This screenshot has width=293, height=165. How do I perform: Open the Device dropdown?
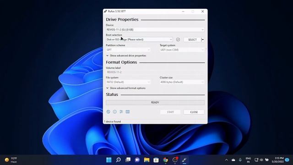pyautogui.click(x=155, y=29)
